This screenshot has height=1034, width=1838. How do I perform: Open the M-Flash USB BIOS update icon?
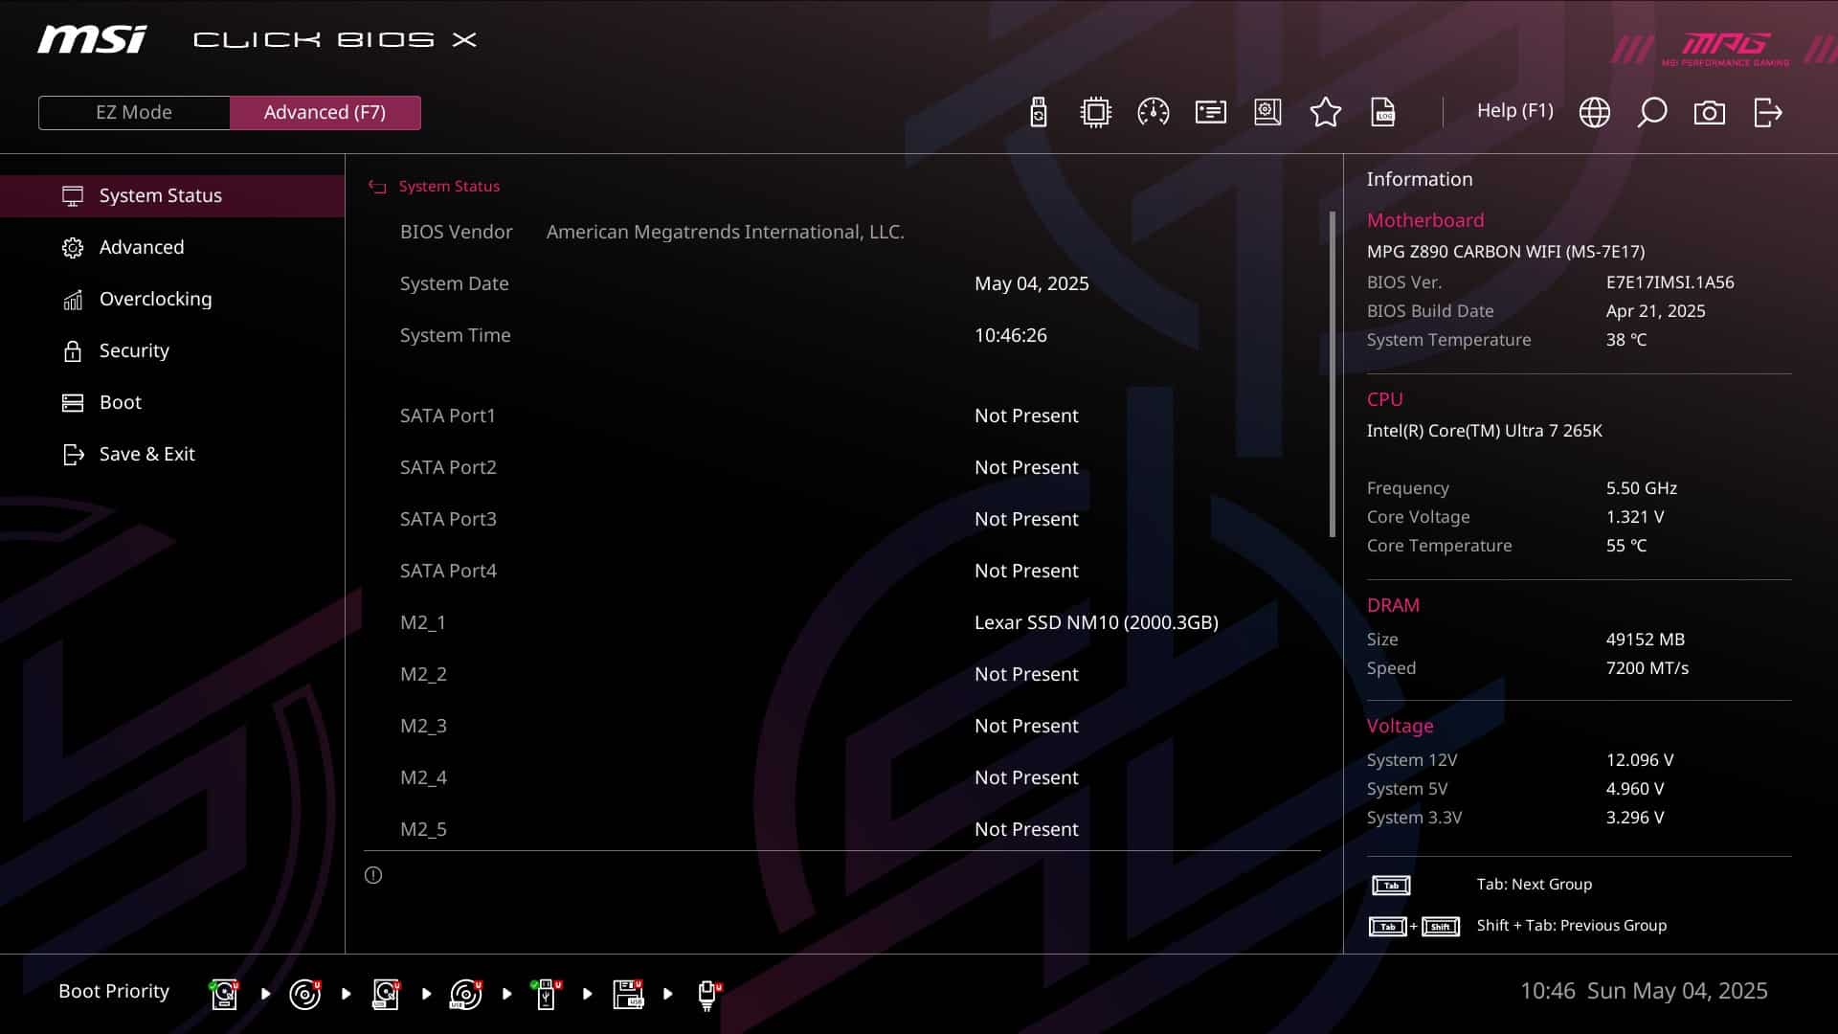pyautogui.click(x=1038, y=112)
